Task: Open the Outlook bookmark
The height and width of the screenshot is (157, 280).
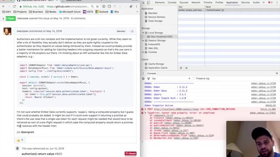Action: pyautogui.click(x=102, y=12)
